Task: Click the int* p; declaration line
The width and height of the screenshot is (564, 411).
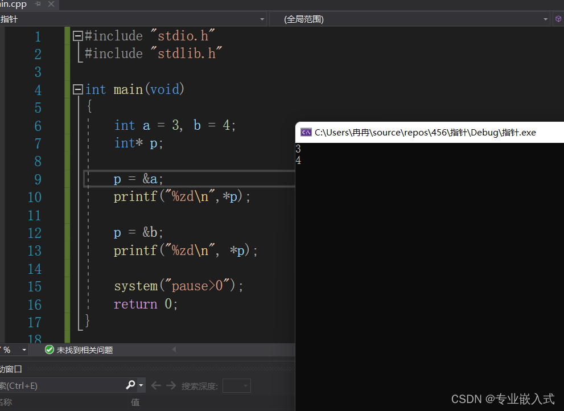Action: pos(139,143)
